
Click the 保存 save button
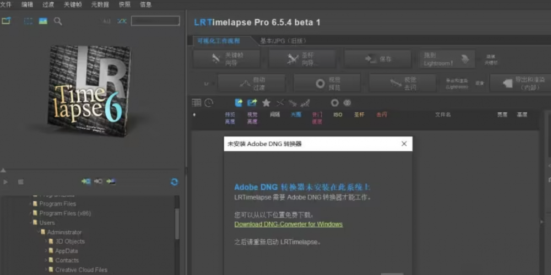point(378,59)
